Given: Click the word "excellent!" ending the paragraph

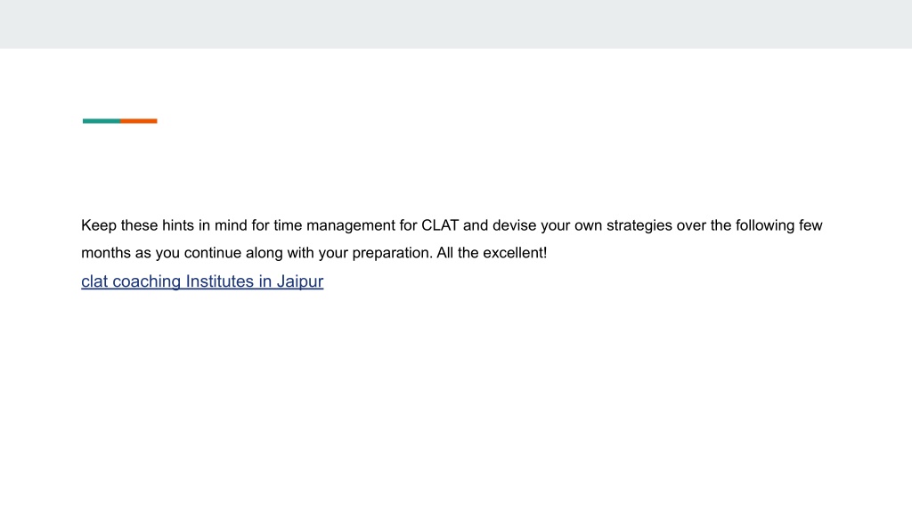Looking at the screenshot, I should 515,253.
